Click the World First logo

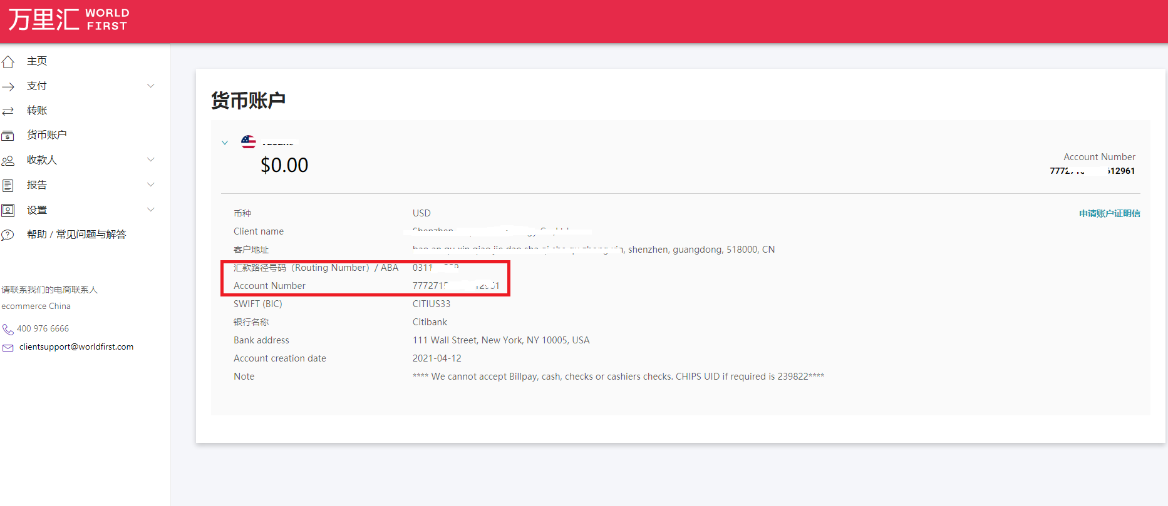[68, 19]
